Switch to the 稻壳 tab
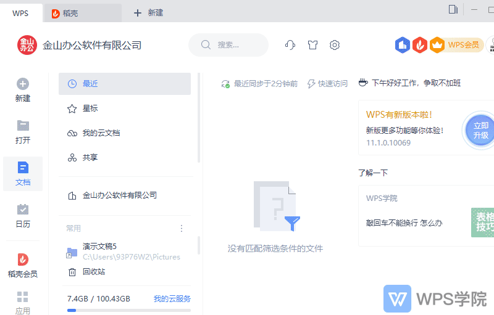This screenshot has width=494, height=315. pos(83,13)
